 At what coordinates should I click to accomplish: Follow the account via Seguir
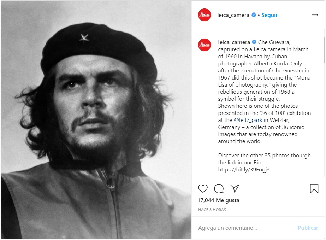(269, 15)
